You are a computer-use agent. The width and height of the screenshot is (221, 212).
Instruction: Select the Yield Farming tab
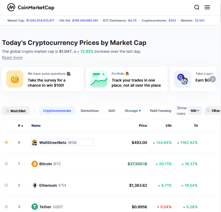point(160,111)
